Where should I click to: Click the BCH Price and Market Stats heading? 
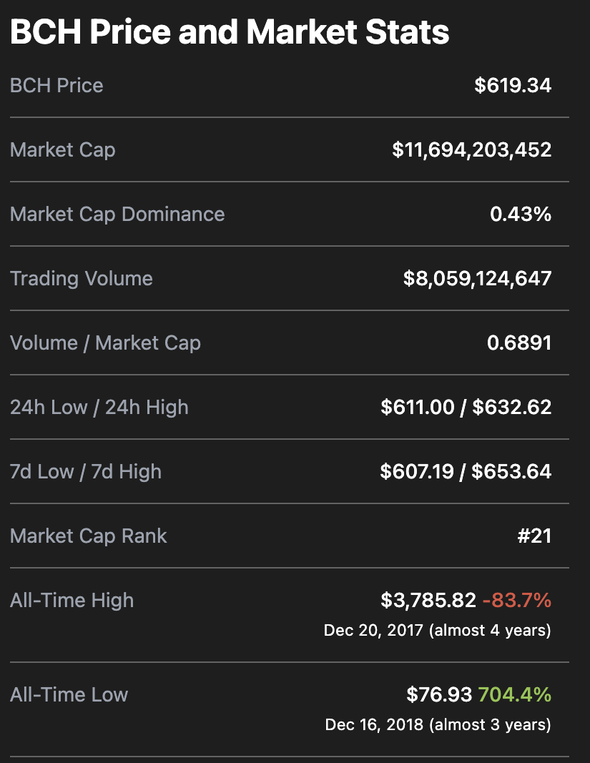[230, 32]
